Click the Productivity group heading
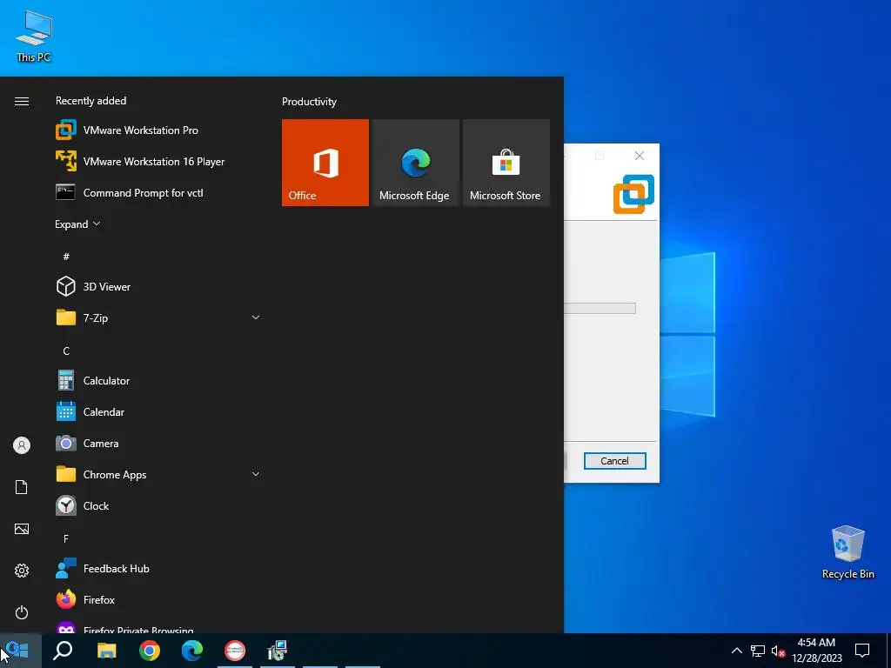The image size is (891, 668). click(309, 102)
